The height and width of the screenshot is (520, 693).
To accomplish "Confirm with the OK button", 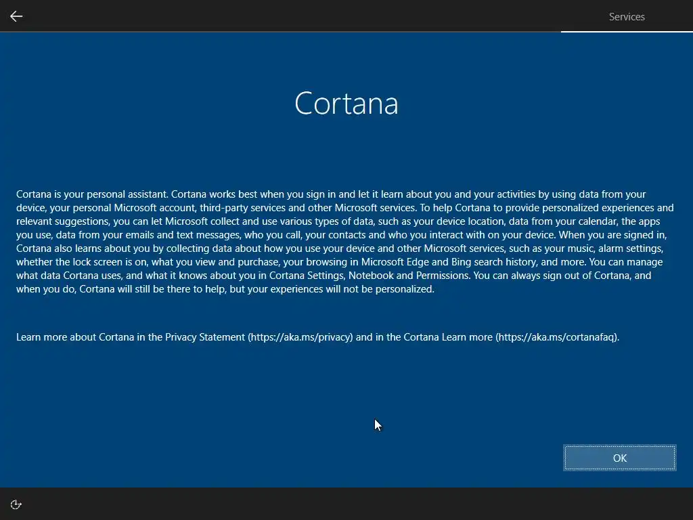I will click(620, 458).
